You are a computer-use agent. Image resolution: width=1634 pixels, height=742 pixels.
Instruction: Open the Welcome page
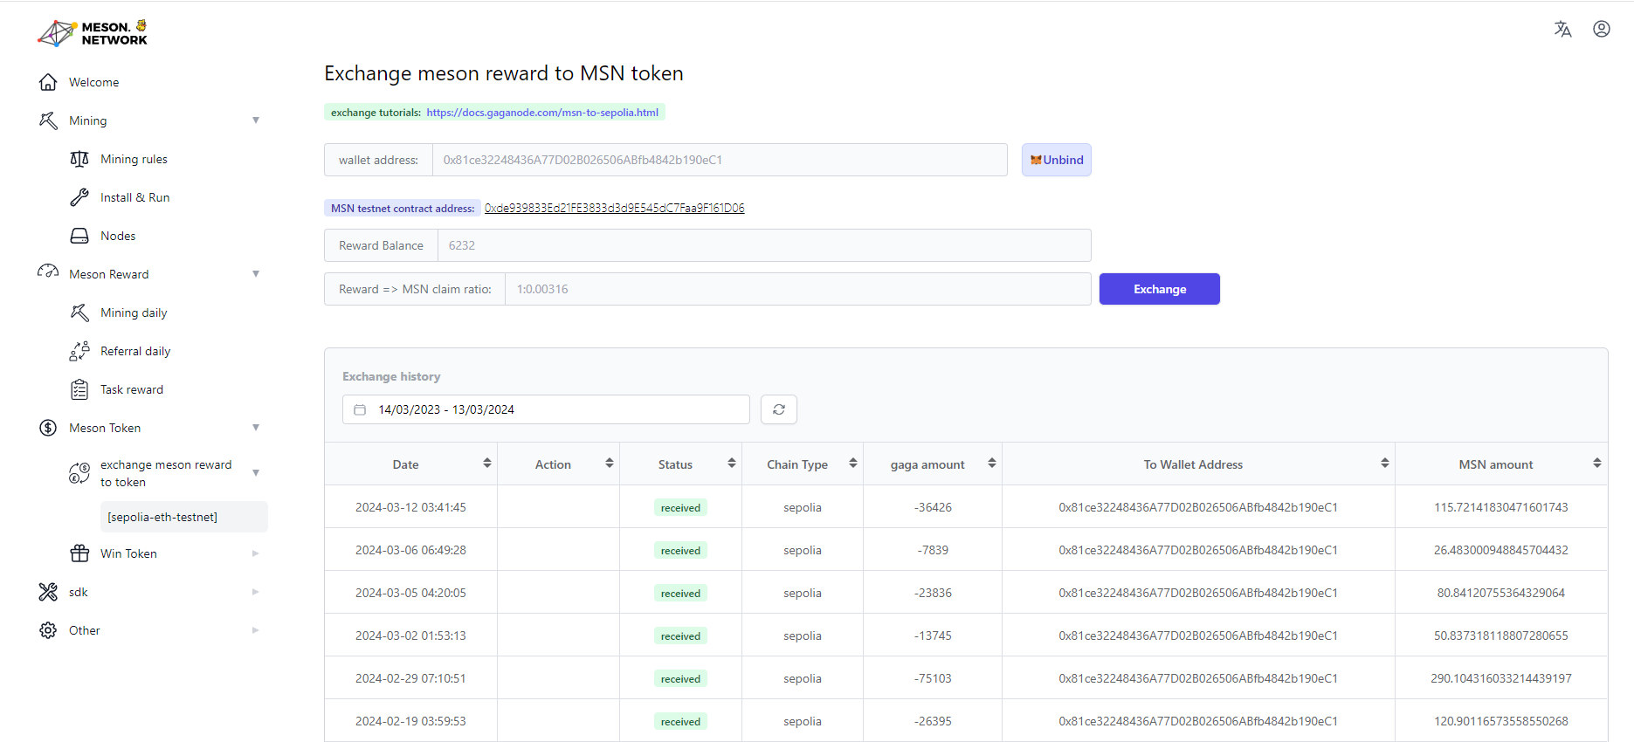click(94, 82)
